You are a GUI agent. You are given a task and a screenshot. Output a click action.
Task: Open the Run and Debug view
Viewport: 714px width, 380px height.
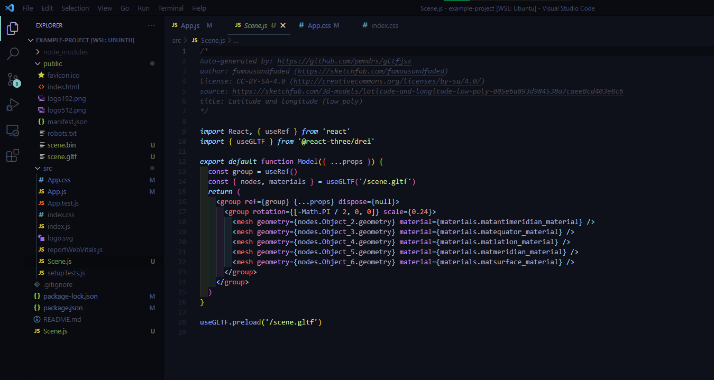[13, 105]
